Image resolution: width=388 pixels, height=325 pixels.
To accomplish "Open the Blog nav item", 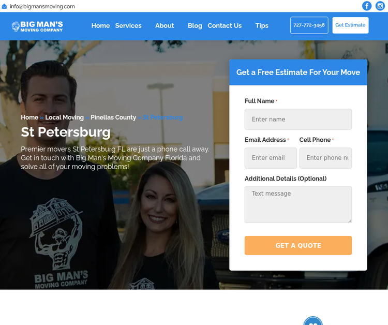I will pos(195,26).
